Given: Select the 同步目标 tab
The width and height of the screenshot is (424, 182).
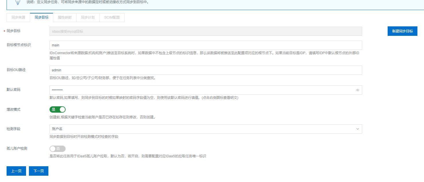Looking at the screenshot, I should click(42, 17).
